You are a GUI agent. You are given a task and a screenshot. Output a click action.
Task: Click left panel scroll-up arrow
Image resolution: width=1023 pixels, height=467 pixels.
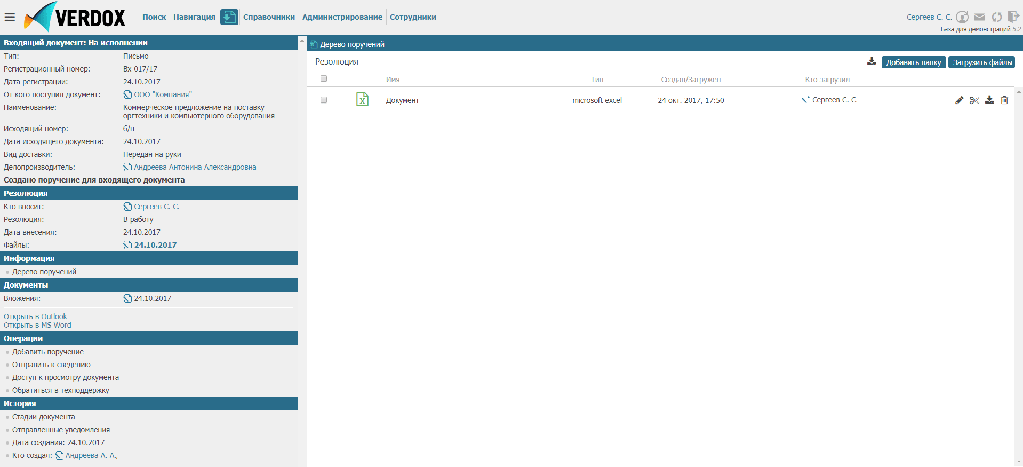pos(302,41)
